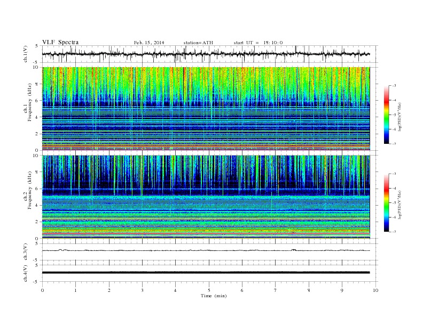The width and height of the screenshot is (423, 326).
Task: Click the 'ch.1(V)' waveform axis label
Action: pyautogui.click(x=25, y=54)
